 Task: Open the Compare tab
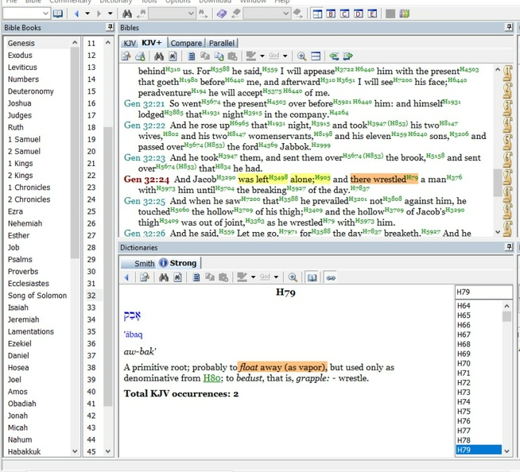[186, 44]
